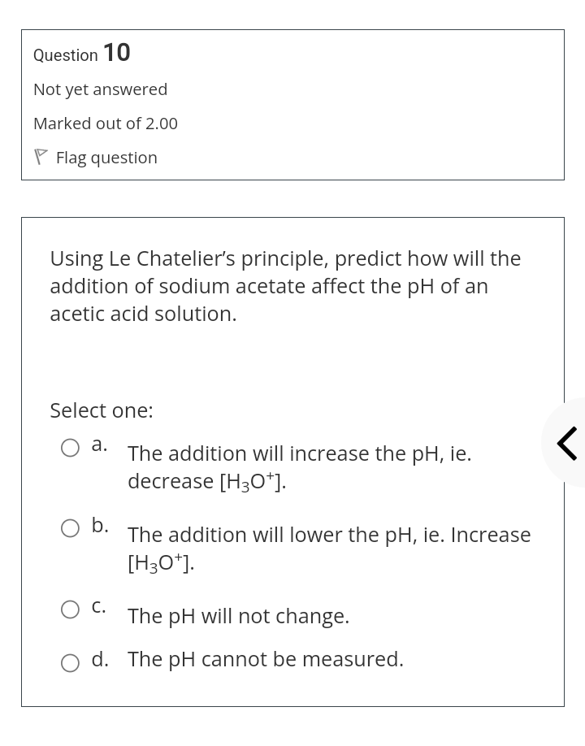
Task: Click the text The pH will not change
Action: tap(238, 615)
